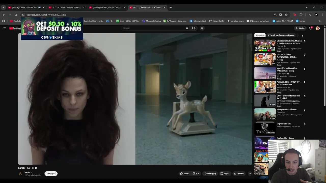Open options for Mój YouTube Mix
Image resolution: width=326 pixels, height=183 pixels.
(x=304, y=124)
